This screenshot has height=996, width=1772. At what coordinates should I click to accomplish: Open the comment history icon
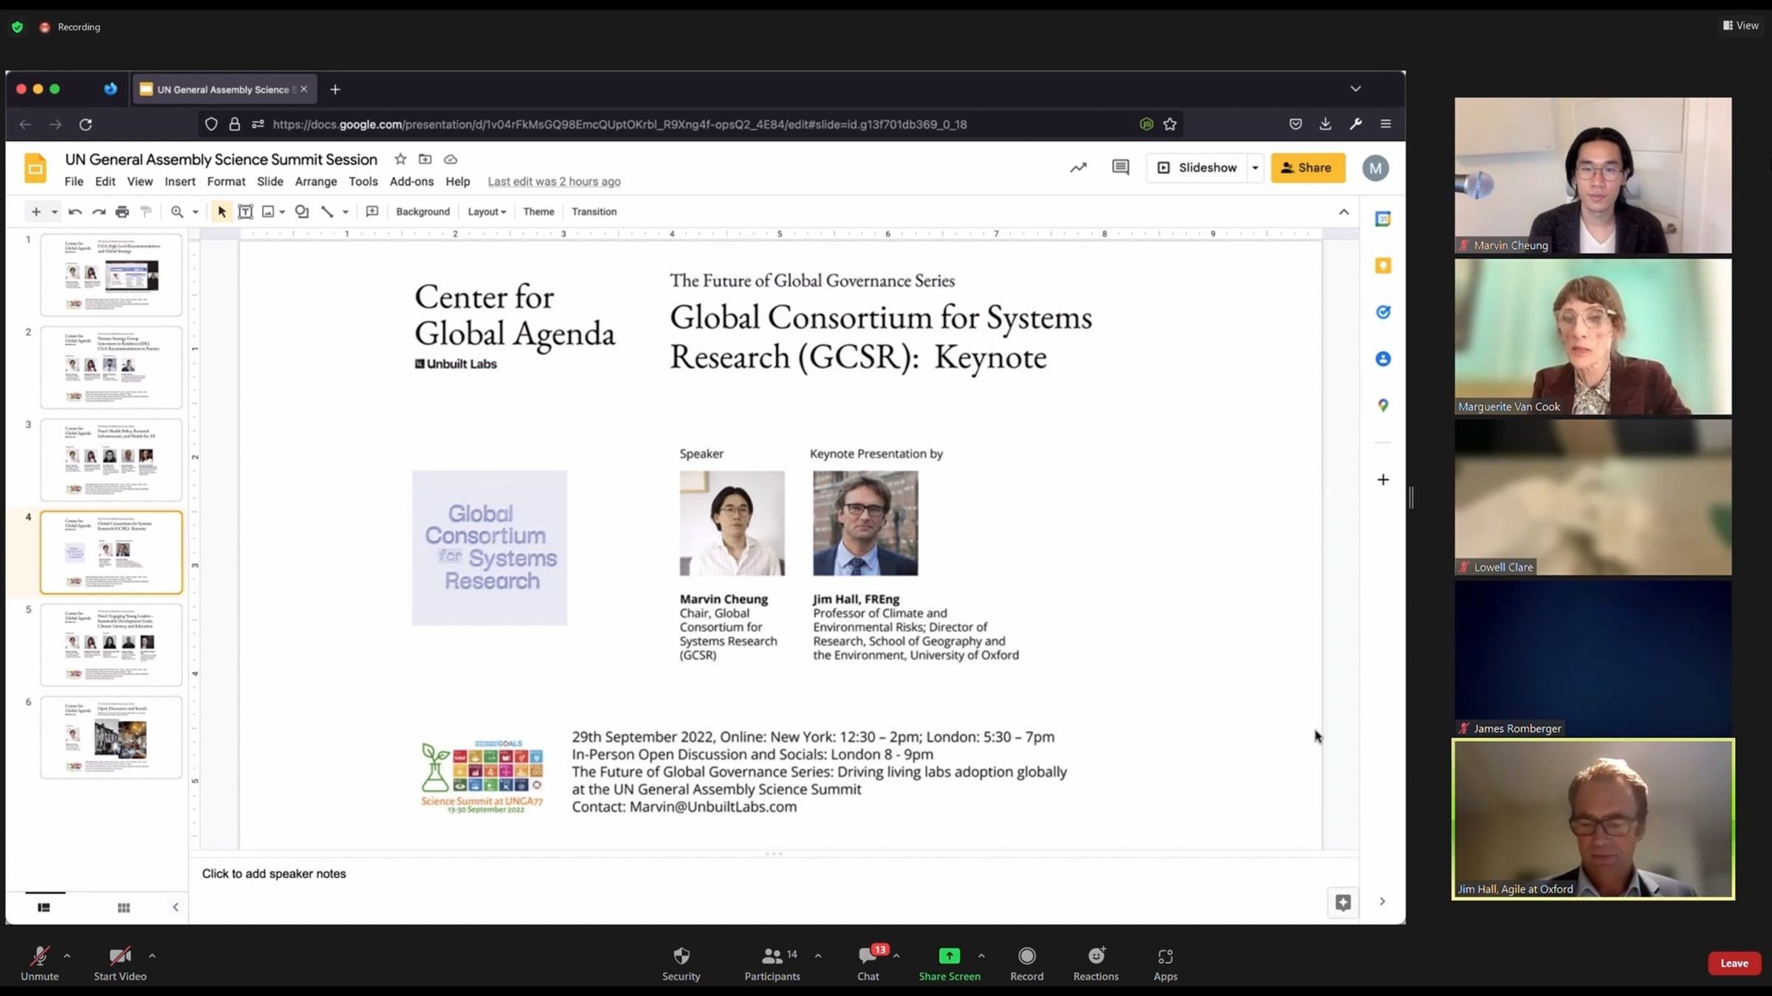(x=1120, y=167)
